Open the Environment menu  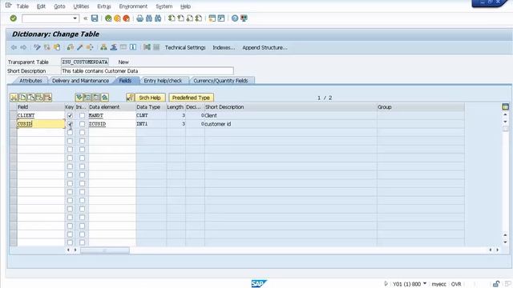pos(133,6)
